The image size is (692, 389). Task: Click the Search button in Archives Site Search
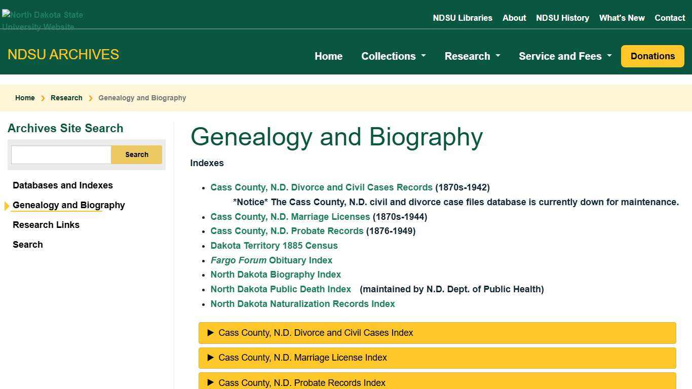tap(136, 154)
